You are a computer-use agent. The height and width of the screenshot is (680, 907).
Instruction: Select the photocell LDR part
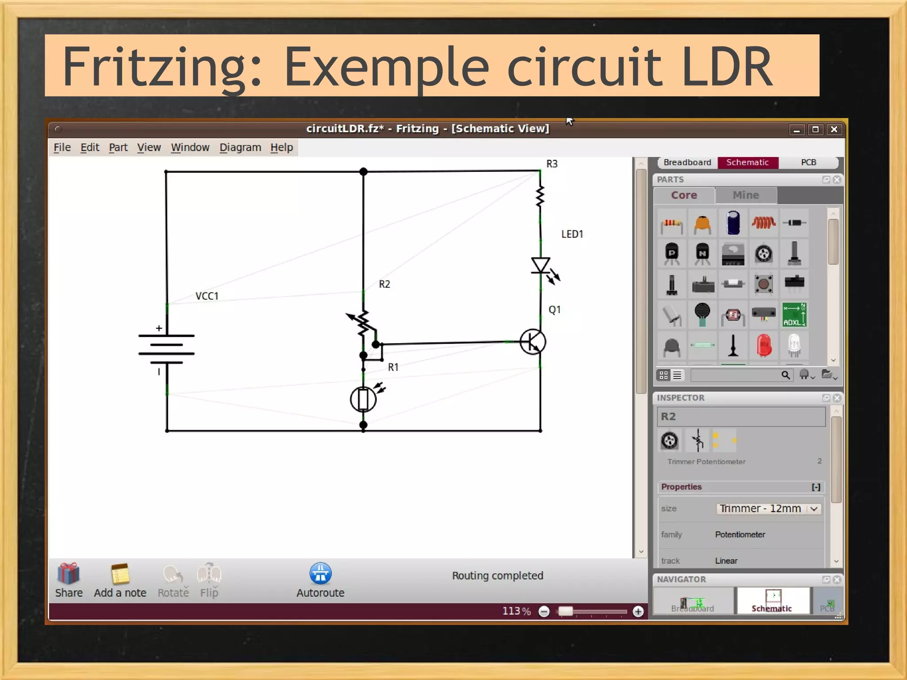pyautogui.click(x=733, y=315)
